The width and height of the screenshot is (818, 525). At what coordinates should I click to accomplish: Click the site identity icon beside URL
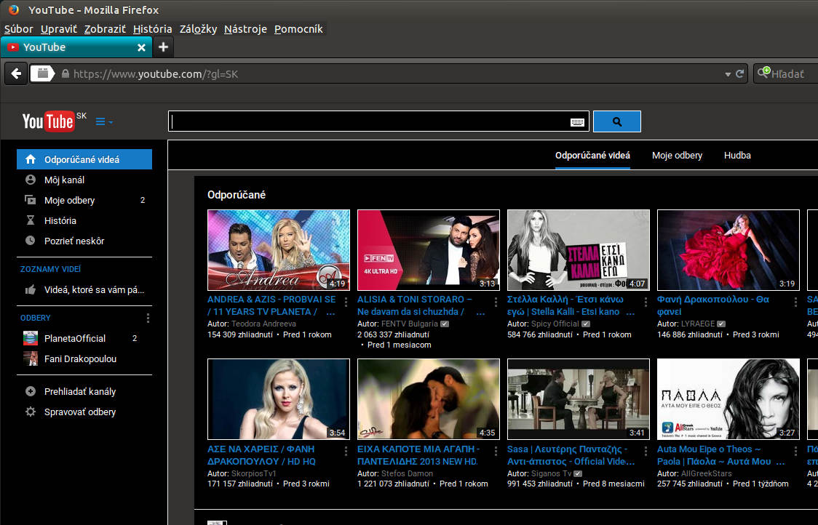[43, 73]
